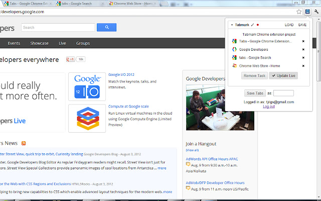This screenshot has width=321, height=201.
Task: Click the blue magnifier search button
Action: point(107,27)
